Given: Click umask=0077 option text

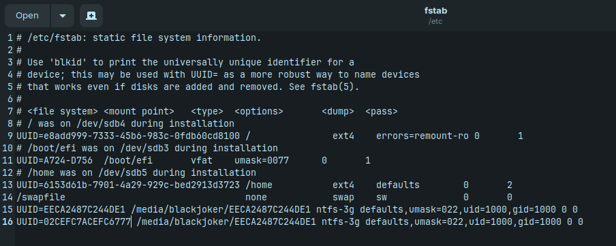Looking at the screenshot, I should pyautogui.click(x=262, y=160).
